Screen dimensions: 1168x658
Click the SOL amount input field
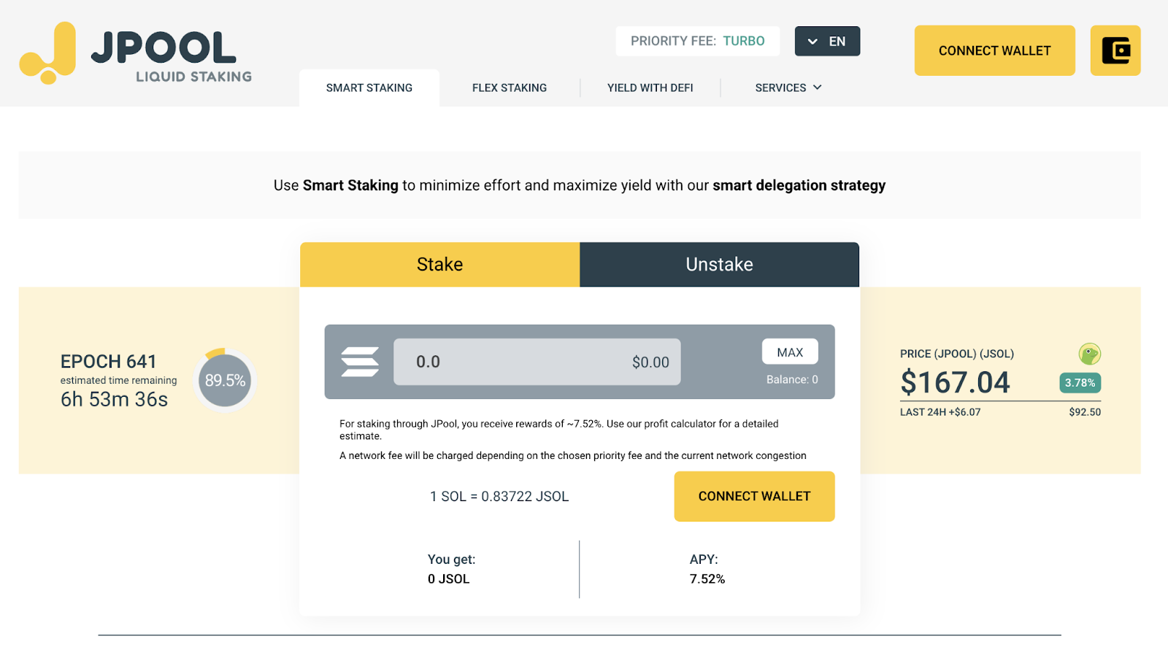(x=537, y=362)
